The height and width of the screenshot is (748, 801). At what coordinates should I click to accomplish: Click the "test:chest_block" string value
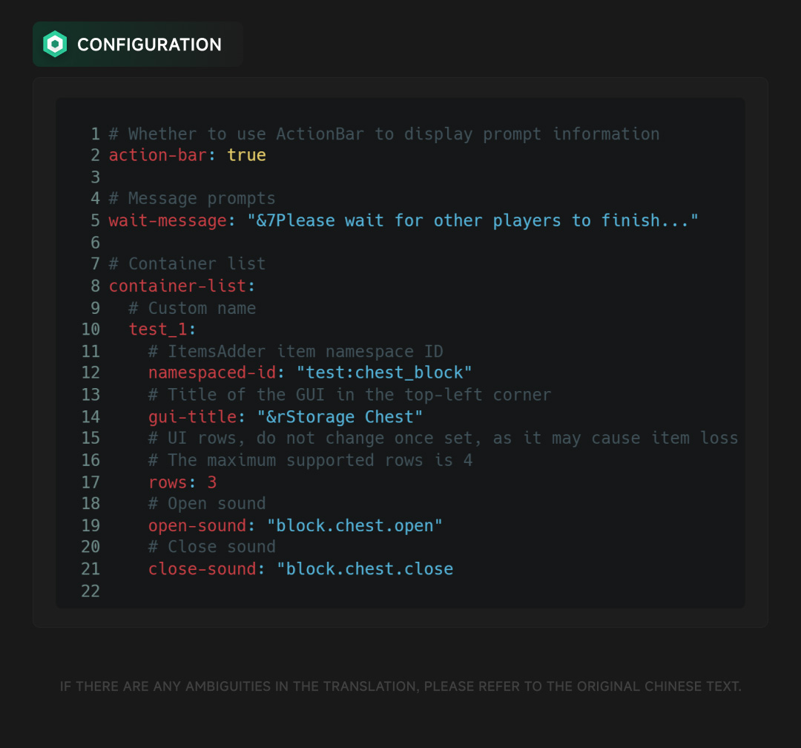click(x=384, y=373)
